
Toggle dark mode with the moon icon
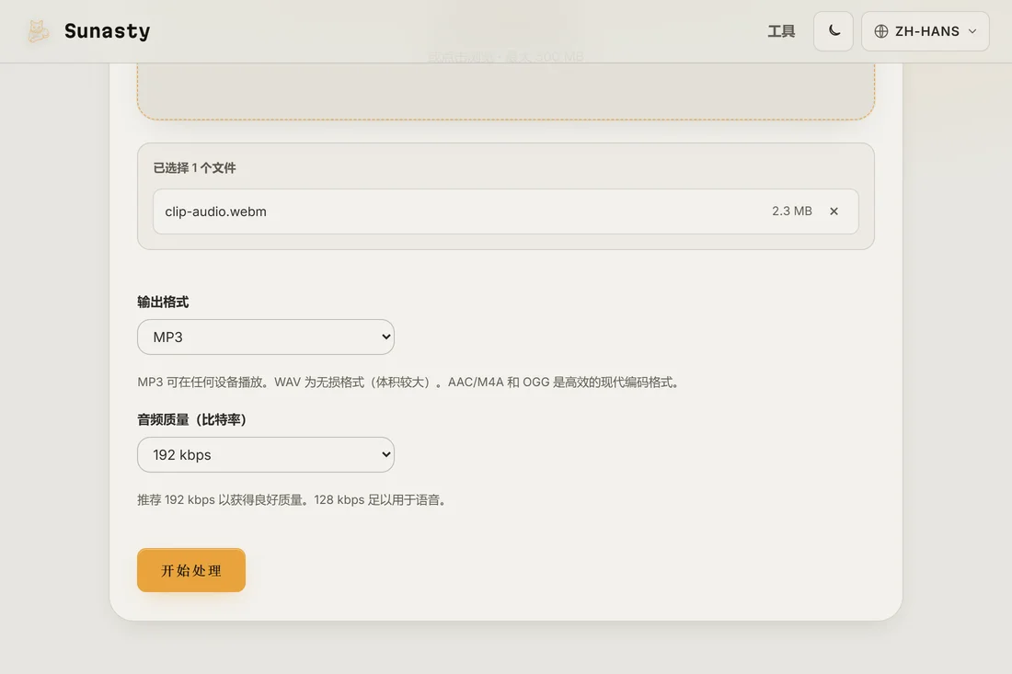tap(834, 31)
